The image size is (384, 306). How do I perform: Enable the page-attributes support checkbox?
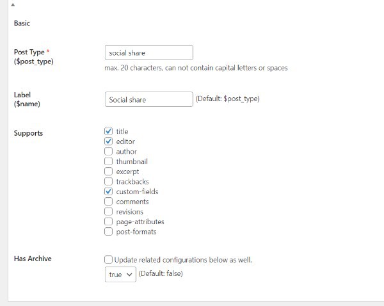click(109, 221)
